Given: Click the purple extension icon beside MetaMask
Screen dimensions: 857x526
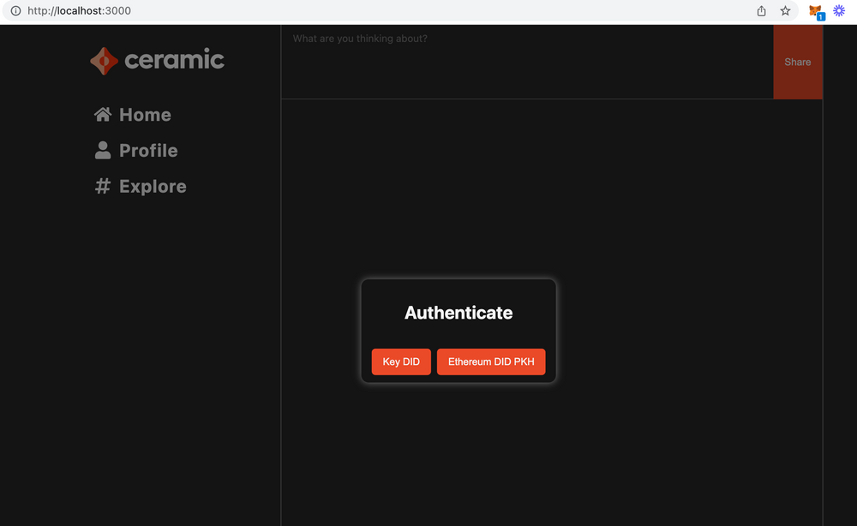Looking at the screenshot, I should point(840,11).
